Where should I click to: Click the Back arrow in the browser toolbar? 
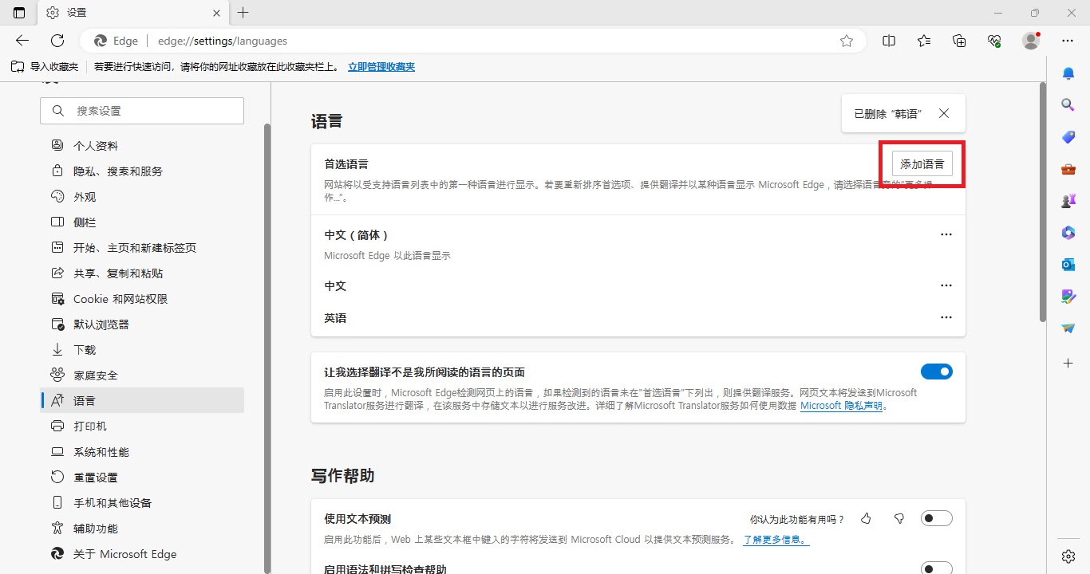coord(22,41)
